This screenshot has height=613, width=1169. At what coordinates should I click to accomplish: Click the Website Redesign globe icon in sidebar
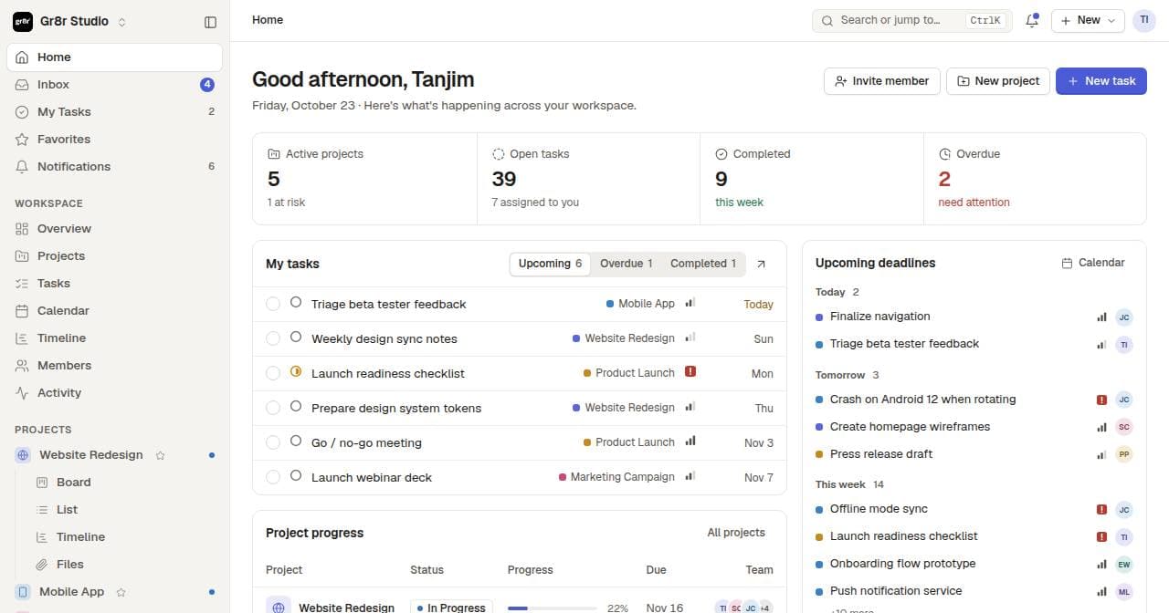pos(24,455)
